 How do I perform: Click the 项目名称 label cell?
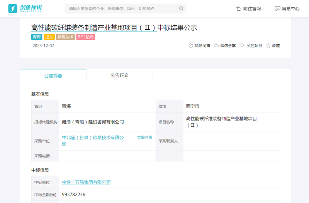170,122
